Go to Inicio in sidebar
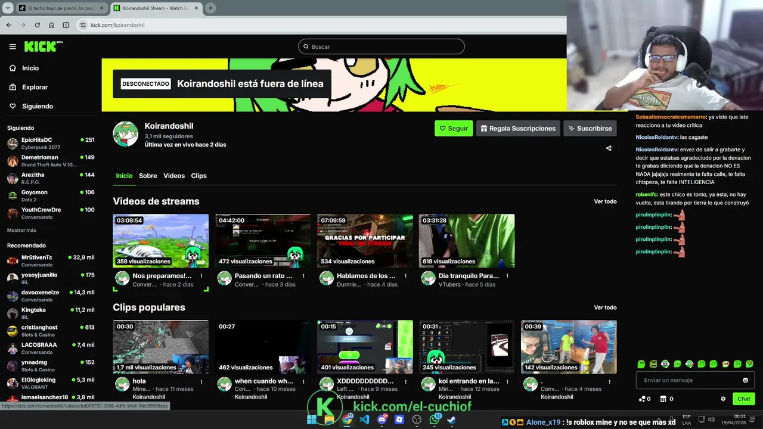The image size is (763, 429). point(30,68)
